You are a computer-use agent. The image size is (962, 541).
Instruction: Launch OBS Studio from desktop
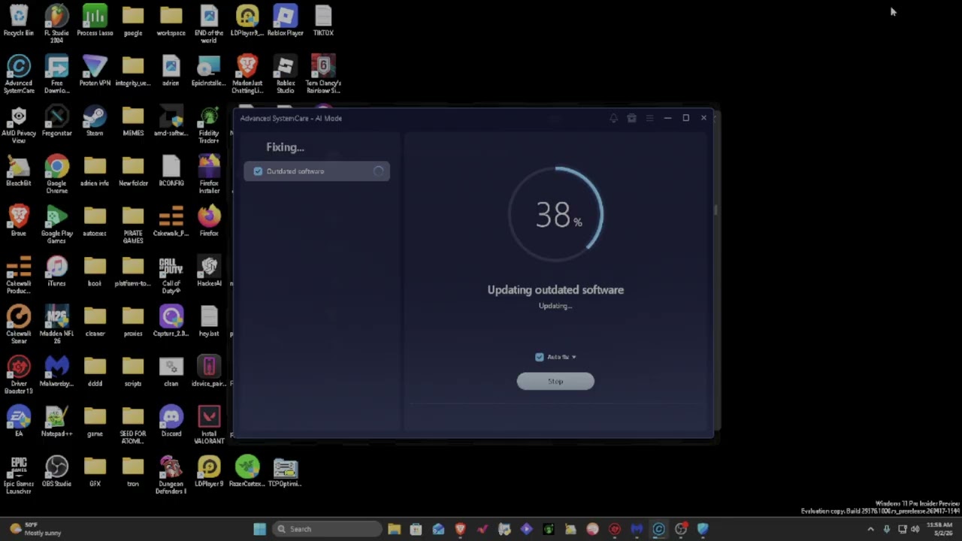click(x=56, y=472)
